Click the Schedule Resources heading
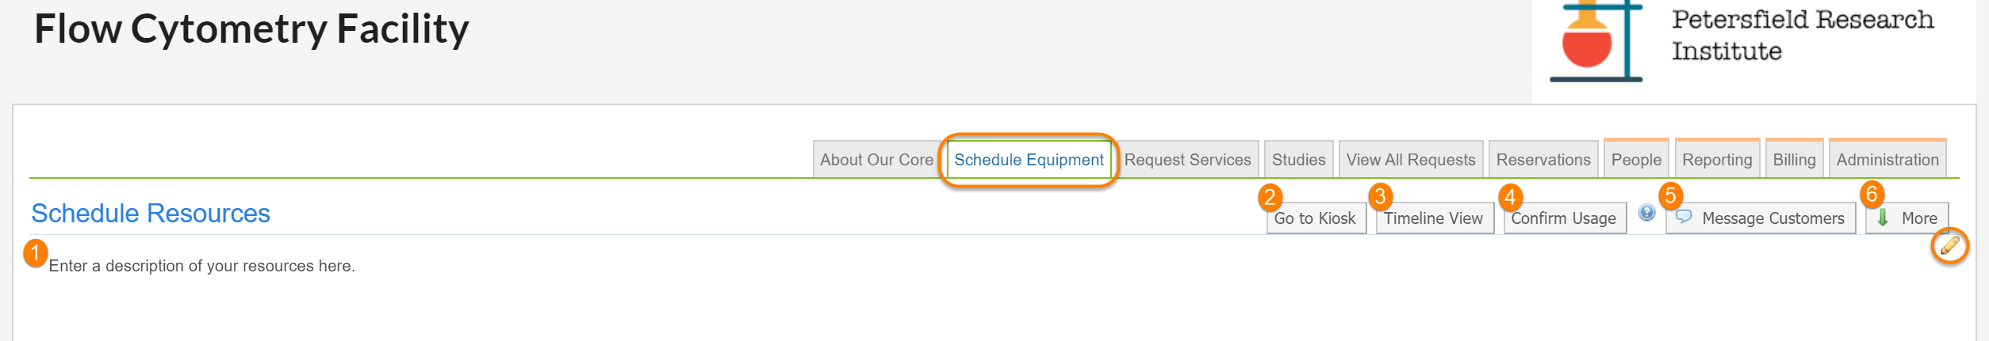Viewport: 1989px width, 341px height. pyautogui.click(x=151, y=214)
